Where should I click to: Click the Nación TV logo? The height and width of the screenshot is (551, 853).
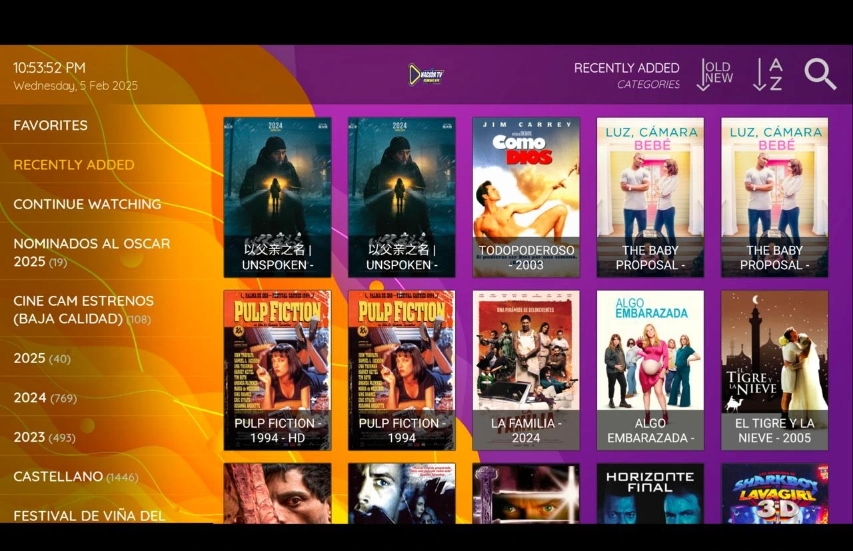[426, 74]
